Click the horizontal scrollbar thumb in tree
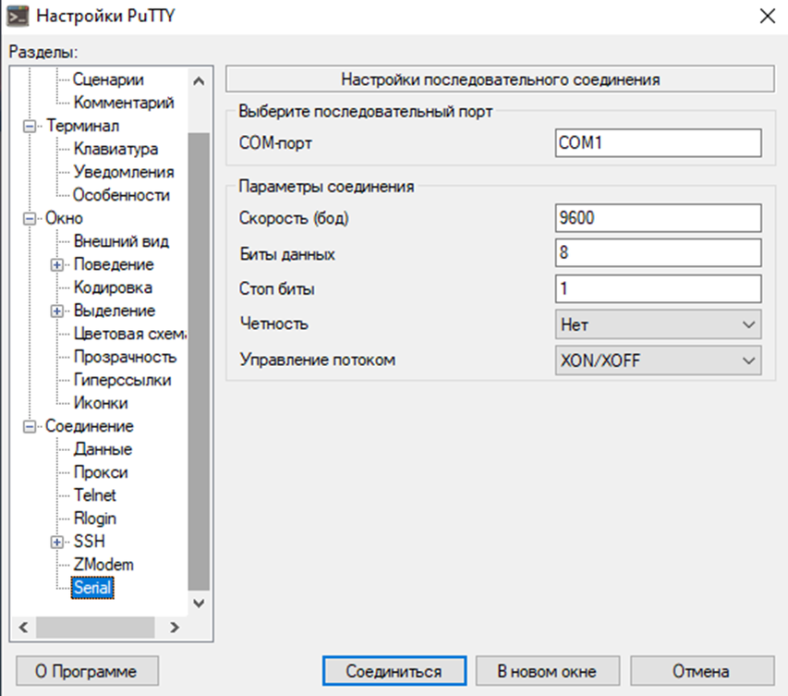The width and height of the screenshot is (788, 696). point(95,628)
